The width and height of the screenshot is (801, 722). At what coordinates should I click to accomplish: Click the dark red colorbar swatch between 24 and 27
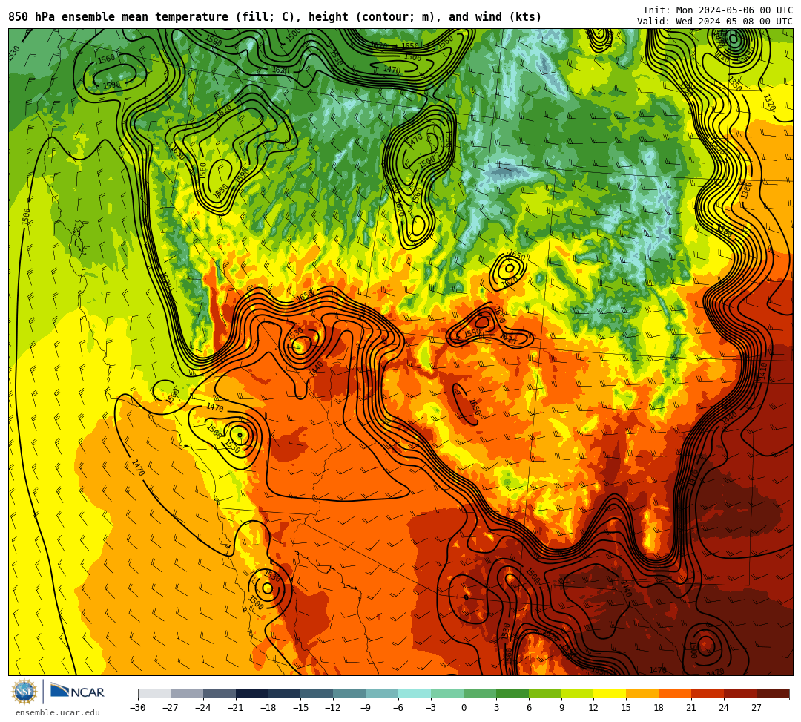pos(740,693)
